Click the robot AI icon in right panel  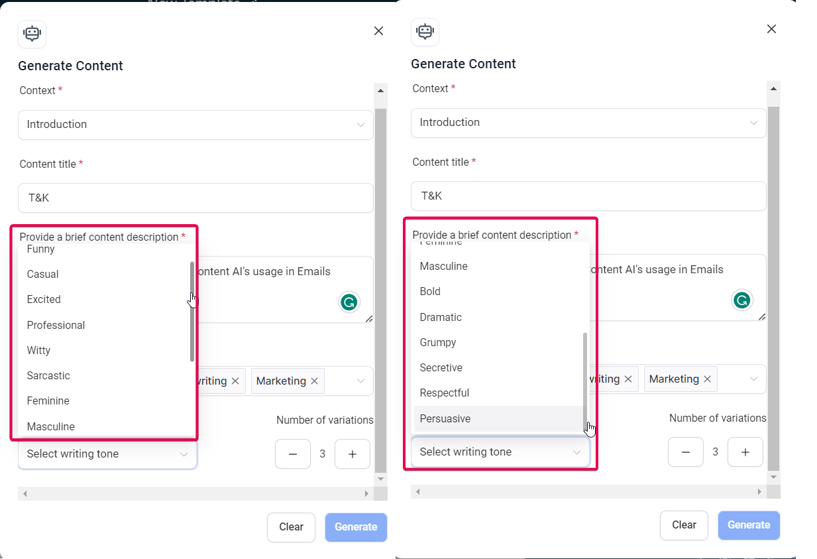(x=425, y=32)
